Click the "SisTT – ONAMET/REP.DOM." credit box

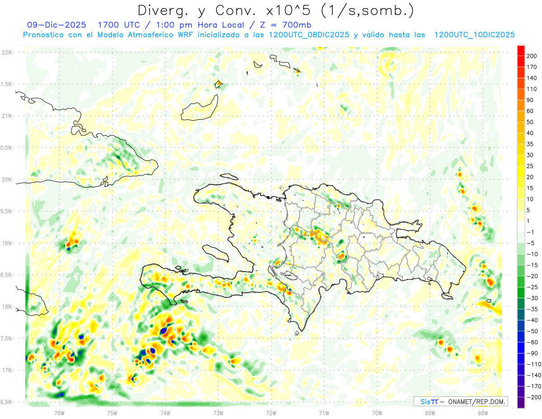coord(461,401)
